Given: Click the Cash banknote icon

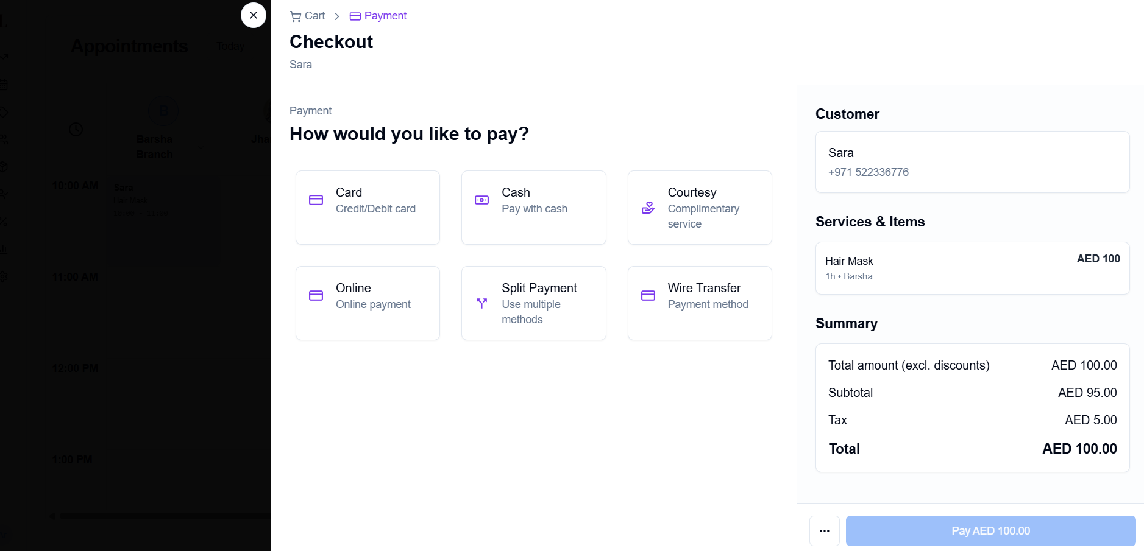Looking at the screenshot, I should click(x=481, y=200).
